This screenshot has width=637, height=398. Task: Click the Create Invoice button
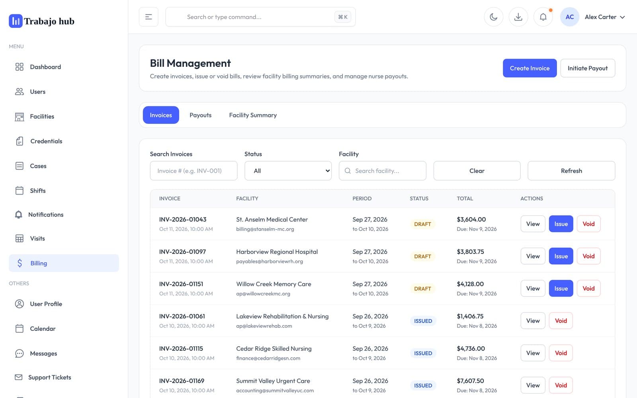[x=530, y=68]
